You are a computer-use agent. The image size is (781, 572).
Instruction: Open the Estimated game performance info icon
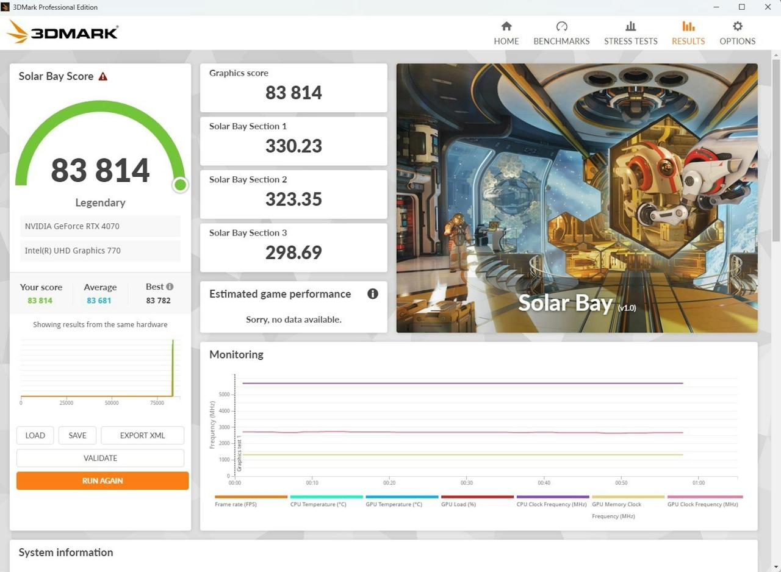[x=373, y=294]
